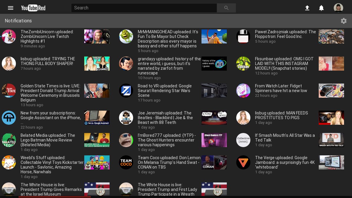This screenshot has width=352, height=198.
Task: Open OMG I GOT LAID Snapchat stories notification
Action: click(284, 64)
